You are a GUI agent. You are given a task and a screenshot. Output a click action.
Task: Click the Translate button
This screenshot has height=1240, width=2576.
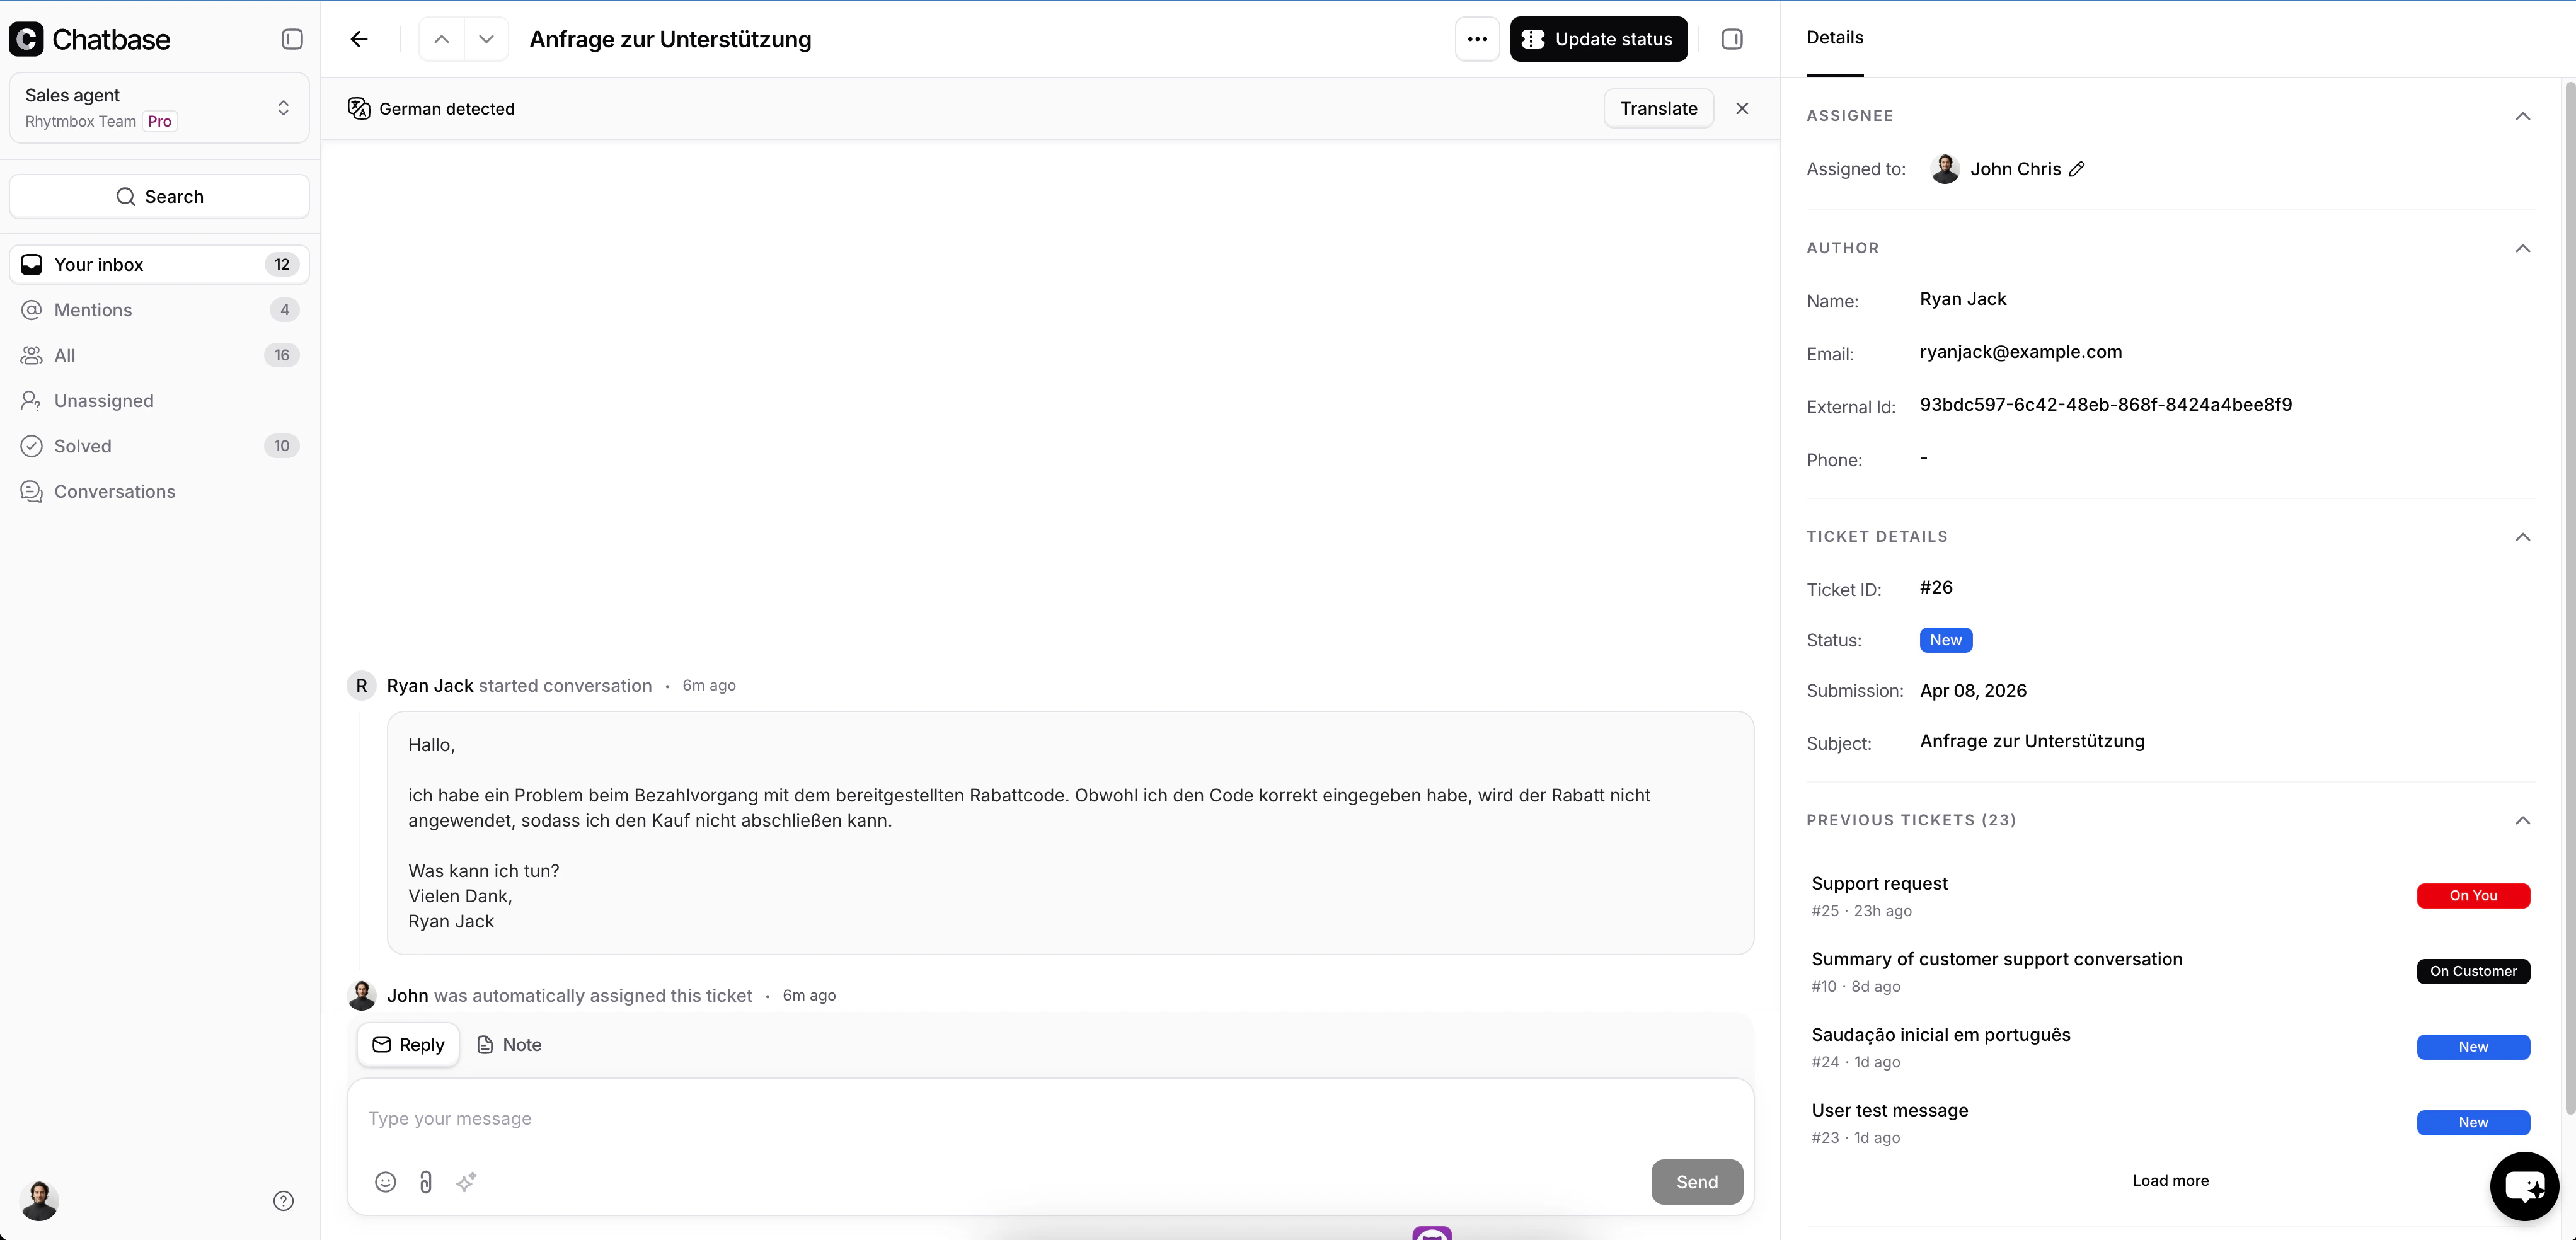point(1658,108)
